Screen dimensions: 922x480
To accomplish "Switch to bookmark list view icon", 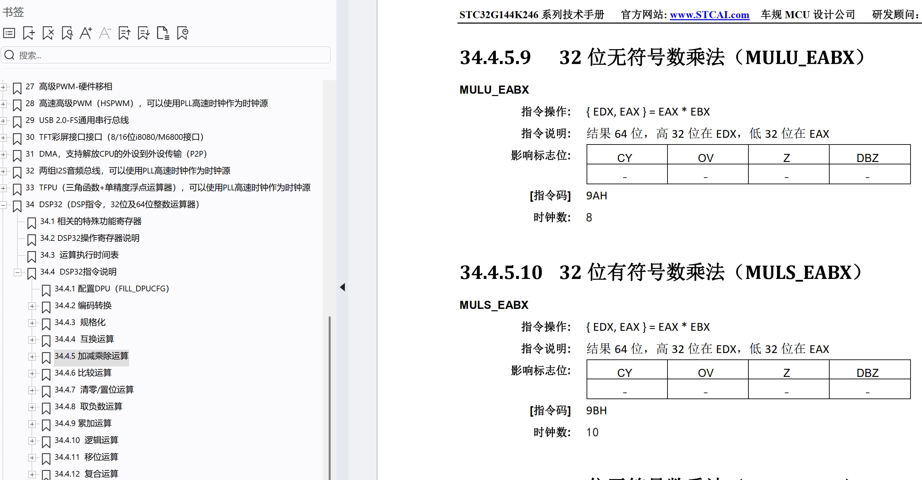I will coord(8,33).
